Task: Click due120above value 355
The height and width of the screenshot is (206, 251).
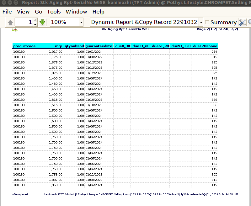Action: tap(214, 175)
